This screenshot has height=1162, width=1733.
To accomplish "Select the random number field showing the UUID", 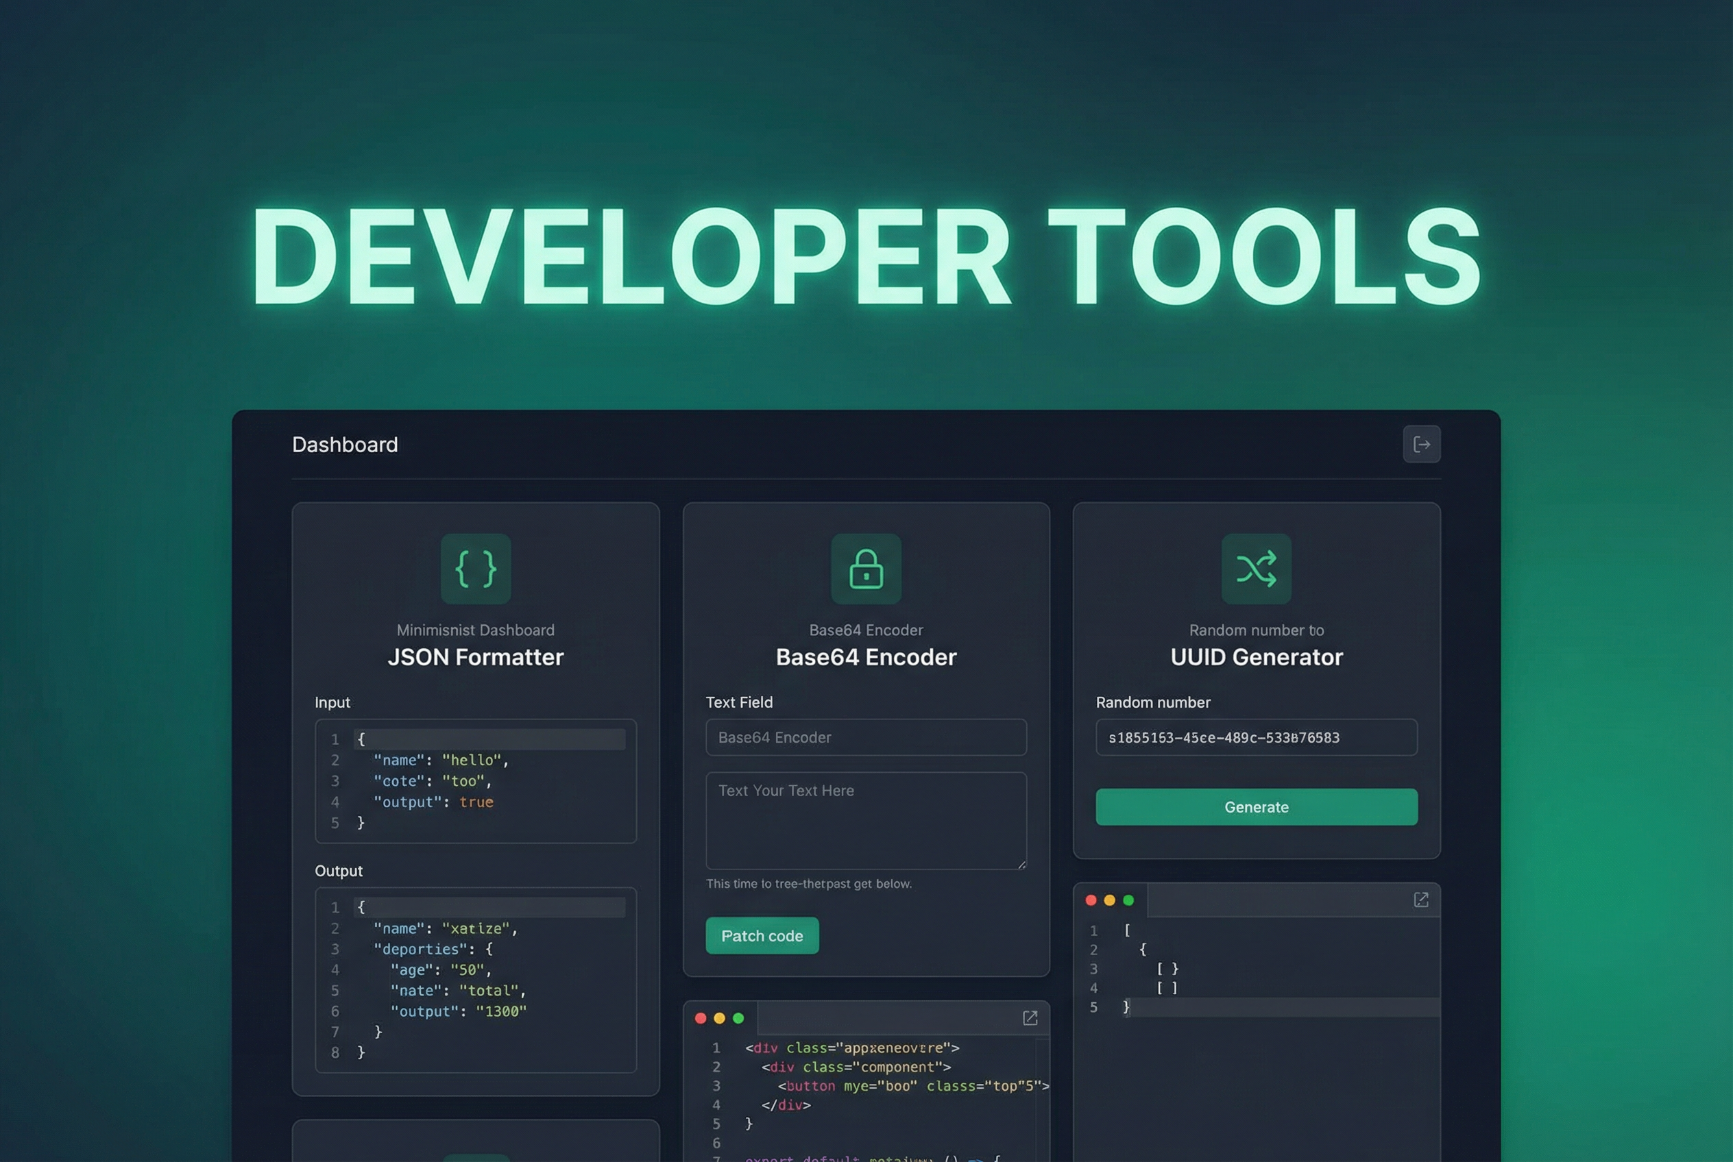I will click(1256, 737).
